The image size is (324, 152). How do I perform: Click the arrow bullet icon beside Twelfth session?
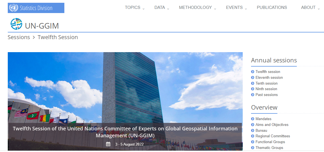point(253,72)
